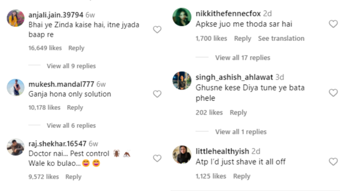340x191 pixels.
Task: See translation of nikkithefennecfox's comment
Action: click(x=281, y=38)
